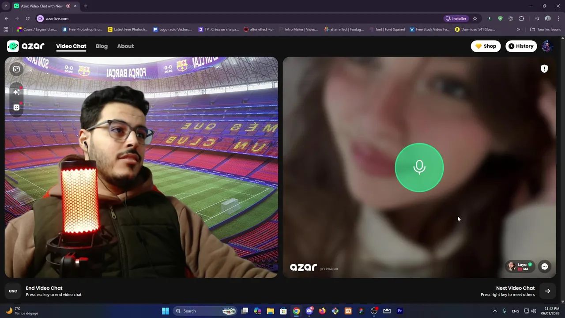Image resolution: width=565 pixels, height=318 pixels.
Task: Open the Azar Shop
Action: (x=486, y=46)
